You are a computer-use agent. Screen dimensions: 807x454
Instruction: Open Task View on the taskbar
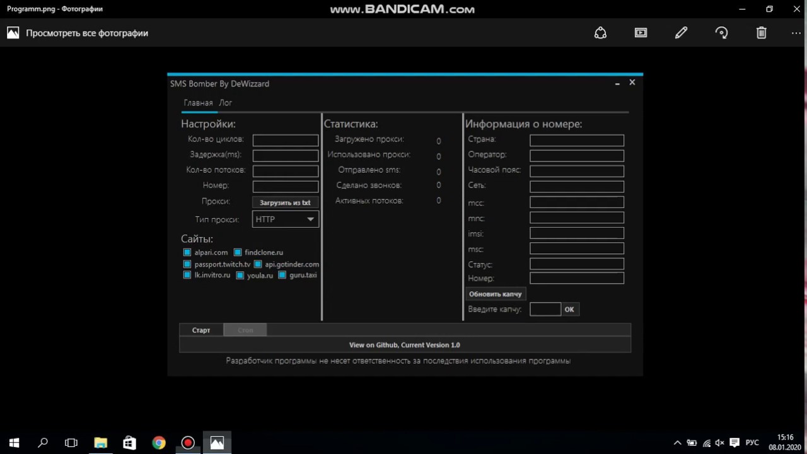click(71, 443)
